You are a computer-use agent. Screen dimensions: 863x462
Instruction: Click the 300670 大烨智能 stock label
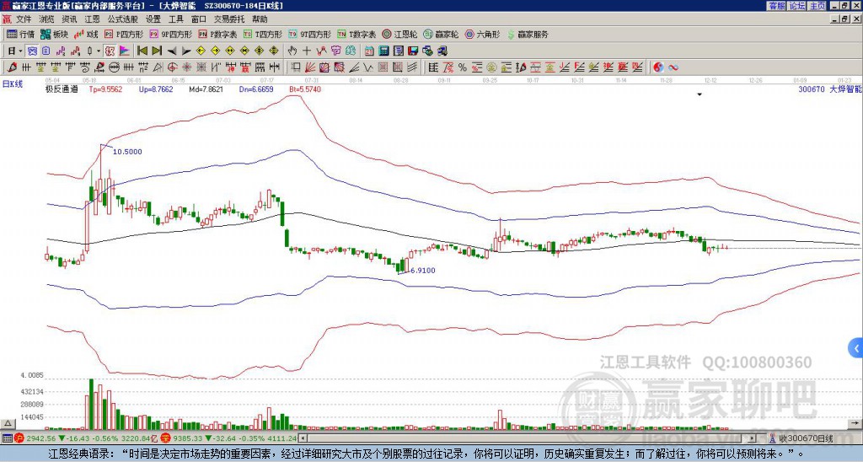[x=830, y=89]
